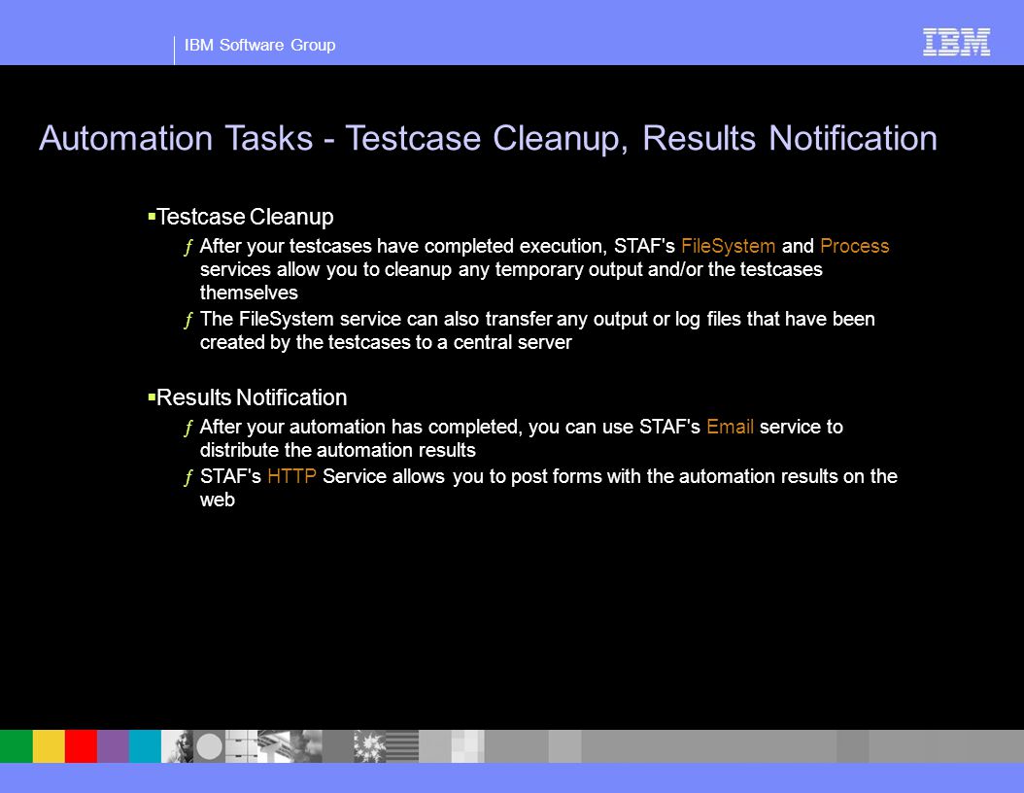1024x793 pixels.
Task: Click the purple square in the footer strip
Action: [x=113, y=746]
